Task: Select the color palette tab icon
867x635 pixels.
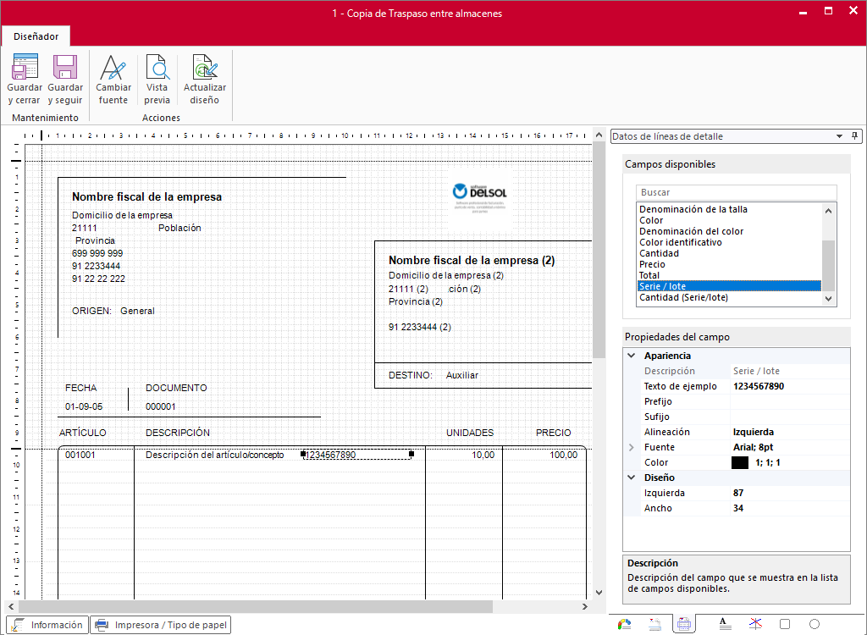Action: pos(624,625)
